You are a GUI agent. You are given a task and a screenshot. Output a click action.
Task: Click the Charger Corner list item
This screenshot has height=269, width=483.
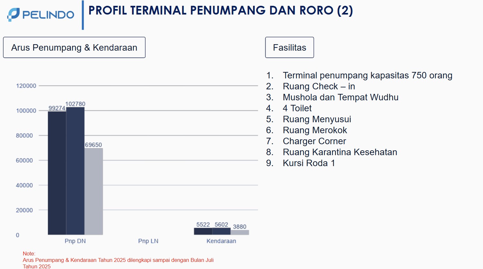(x=314, y=141)
